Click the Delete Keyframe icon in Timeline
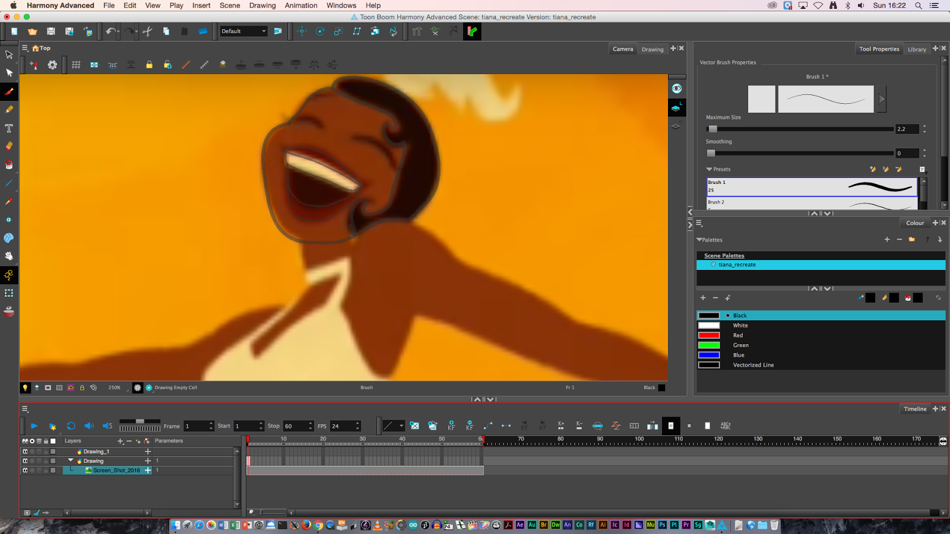 coord(470,425)
